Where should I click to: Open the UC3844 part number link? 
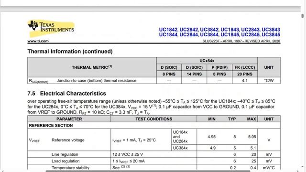click(209, 35)
